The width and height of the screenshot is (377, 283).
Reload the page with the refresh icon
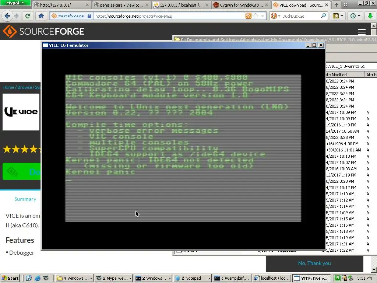coord(28,16)
